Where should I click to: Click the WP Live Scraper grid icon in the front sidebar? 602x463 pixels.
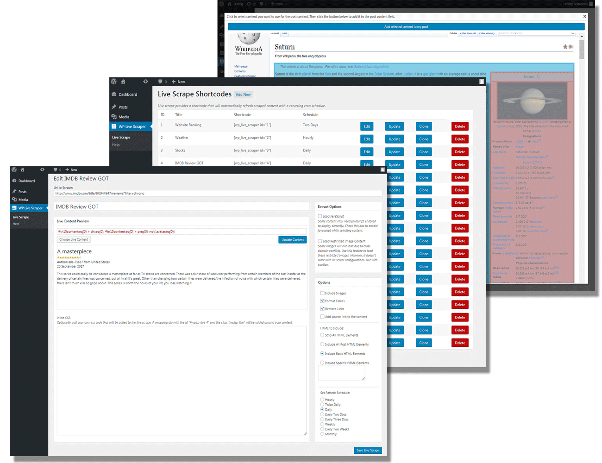point(14,208)
